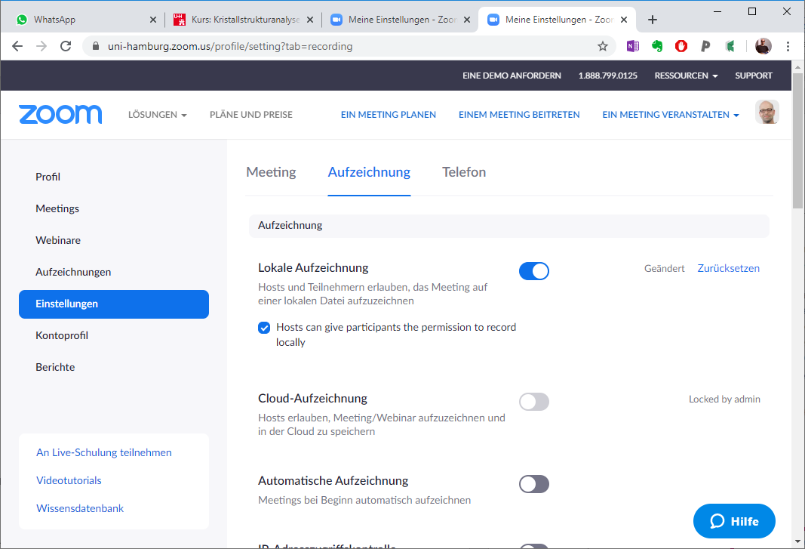Viewport: 805px width, 549px height.
Task: Select the Aufzeichnung tab
Action: point(369,171)
